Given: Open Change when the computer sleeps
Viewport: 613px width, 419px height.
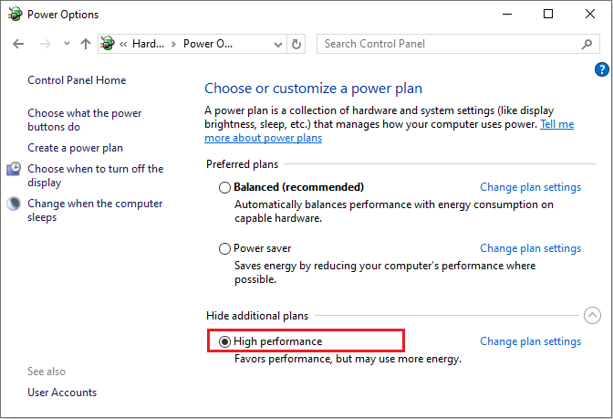Looking at the screenshot, I should [95, 210].
